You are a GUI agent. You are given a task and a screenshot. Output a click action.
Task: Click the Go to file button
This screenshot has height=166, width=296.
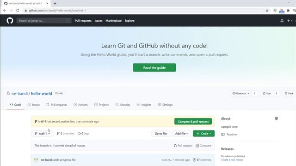161,133
